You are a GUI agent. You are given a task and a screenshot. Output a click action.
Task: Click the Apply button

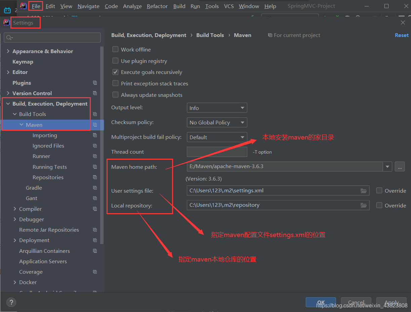pos(392,302)
